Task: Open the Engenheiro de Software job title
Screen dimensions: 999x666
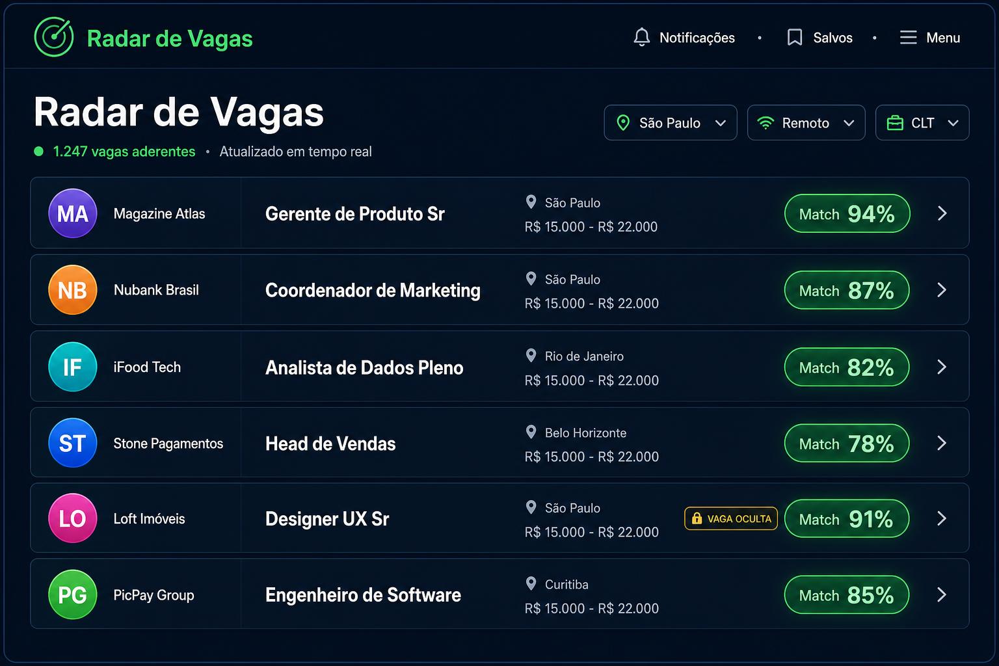Action: pos(363,595)
